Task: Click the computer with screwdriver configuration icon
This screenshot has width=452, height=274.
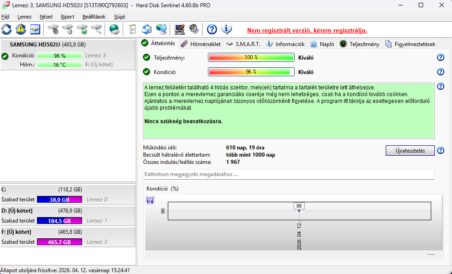Action: pos(179,29)
